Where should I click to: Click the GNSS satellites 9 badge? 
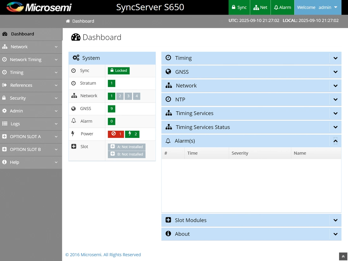[x=111, y=109]
